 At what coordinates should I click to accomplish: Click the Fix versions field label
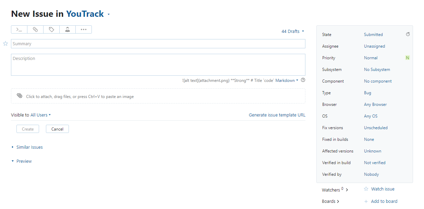tap(332, 128)
